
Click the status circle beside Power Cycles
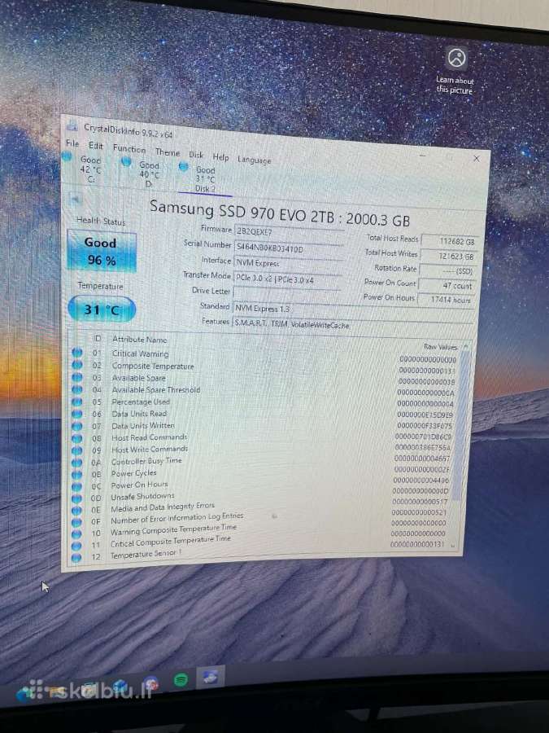click(77, 475)
